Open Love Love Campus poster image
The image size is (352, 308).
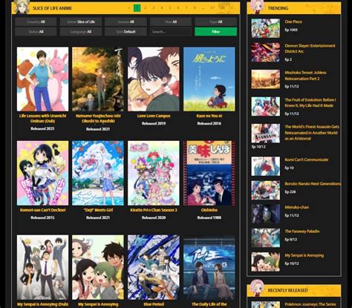tap(154, 79)
